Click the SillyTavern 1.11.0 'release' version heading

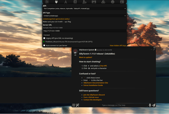pyautogui.click(x=97, y=54)
